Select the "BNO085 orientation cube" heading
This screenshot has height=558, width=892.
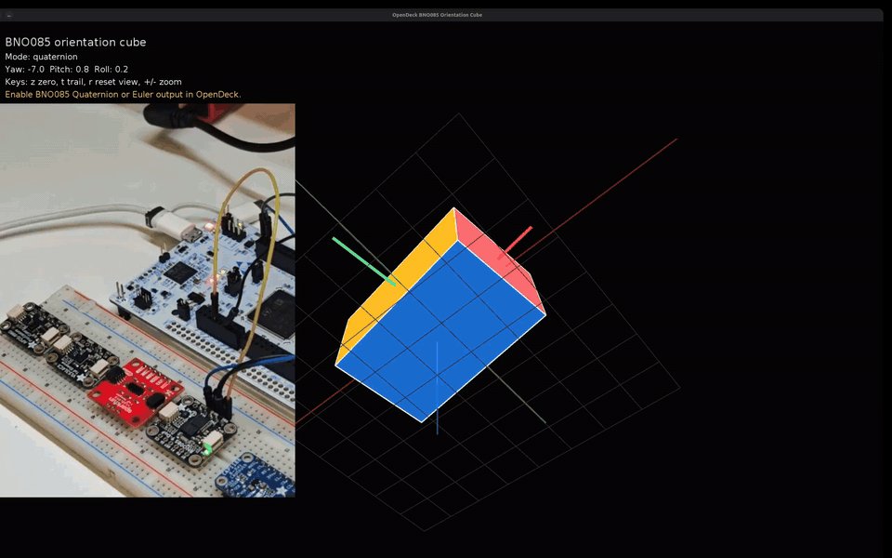click(75, 42)
